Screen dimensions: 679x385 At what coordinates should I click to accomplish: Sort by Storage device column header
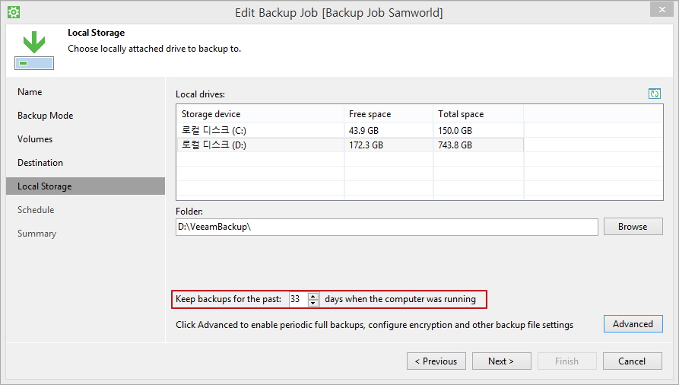coord(260,114)
